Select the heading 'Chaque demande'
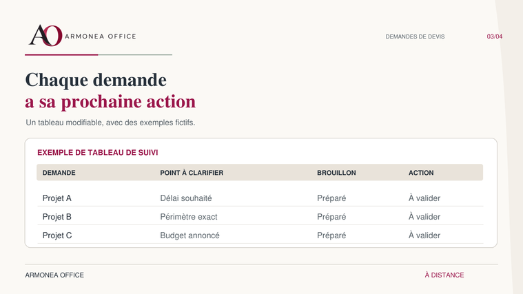Viewport: 523px width, 294px height. (x=96, y=80)
